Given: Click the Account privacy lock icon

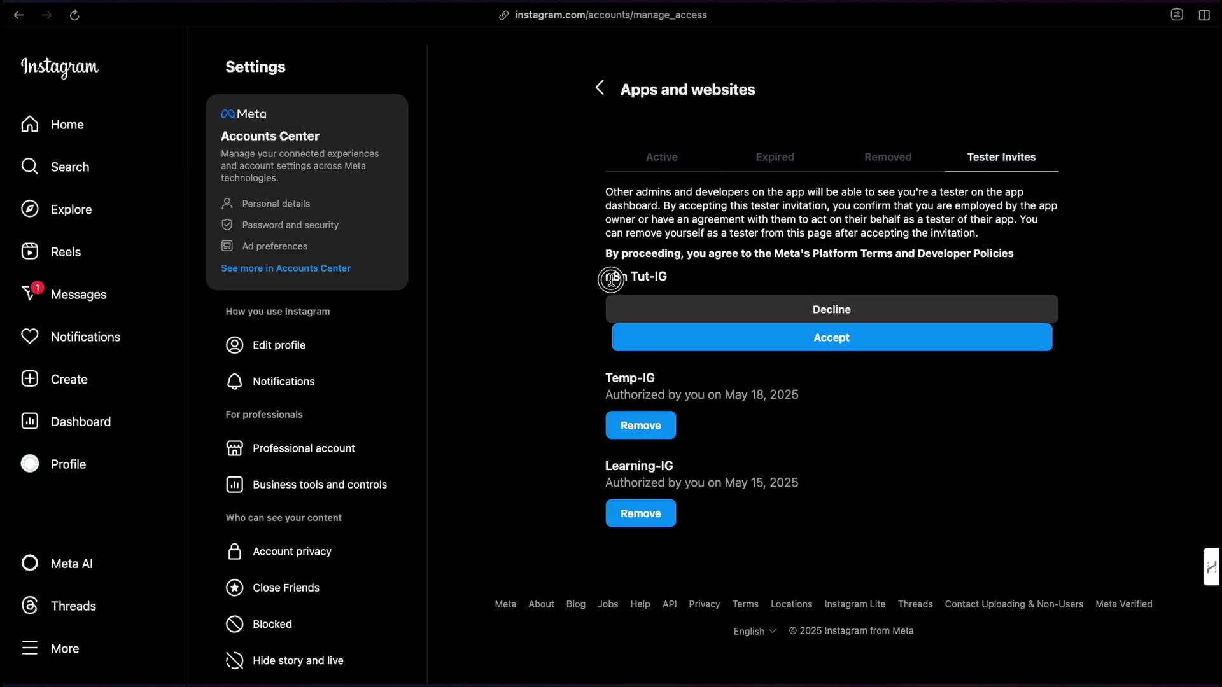Looking at the screenshot, I should coord(235,551).
